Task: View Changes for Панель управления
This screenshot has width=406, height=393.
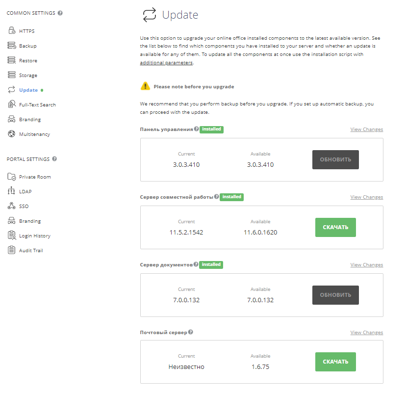Action: point(366,129)
